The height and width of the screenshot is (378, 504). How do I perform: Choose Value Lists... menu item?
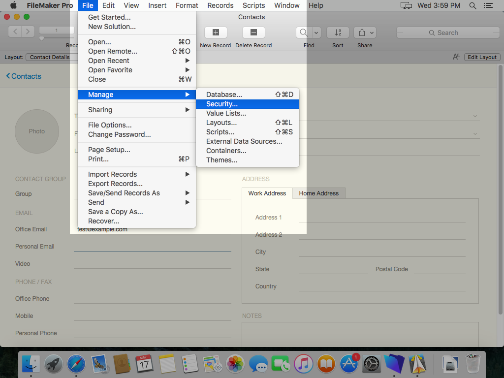click(248, 113)
